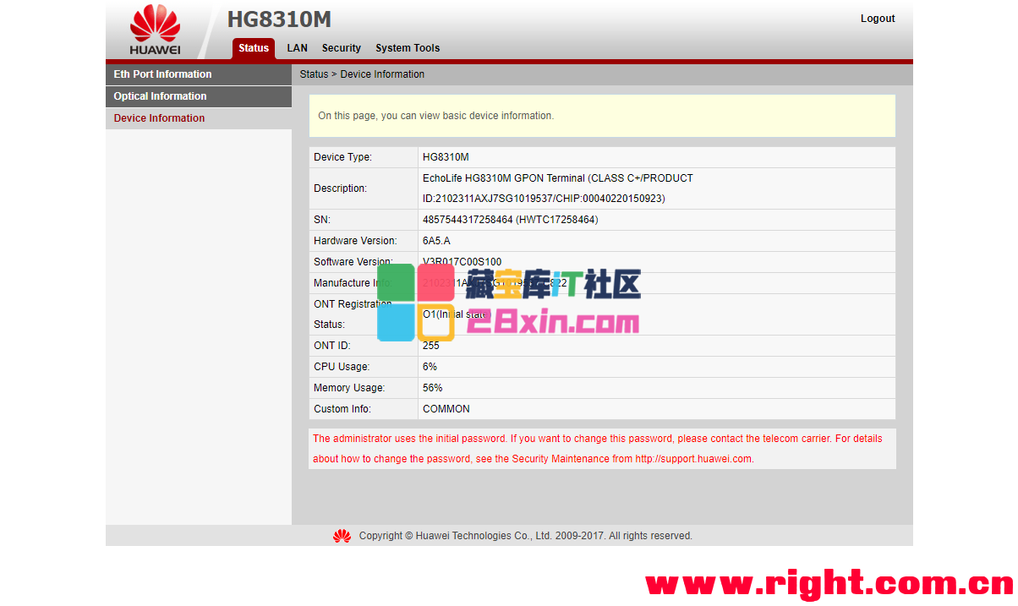Click the Status > Device Information breadcrumb

tap(362, 74)
